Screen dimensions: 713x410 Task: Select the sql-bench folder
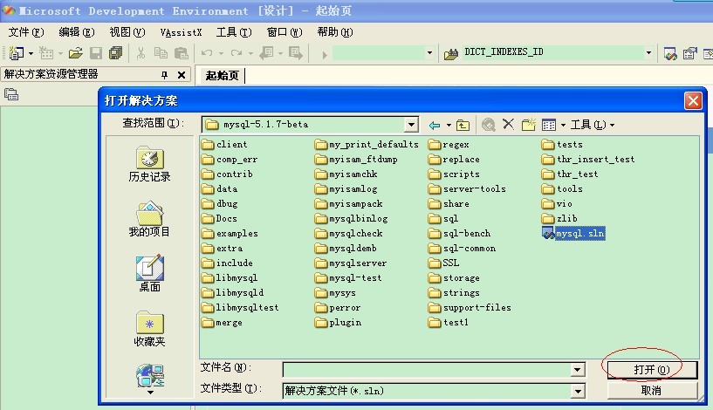(x=459, y=234)
